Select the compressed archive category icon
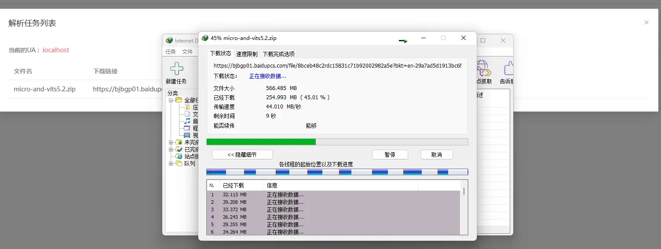Screen dimensions: 661x249 coord(187,107)
